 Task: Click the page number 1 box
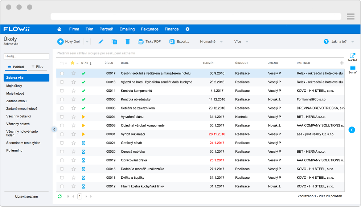click(80, 196)
